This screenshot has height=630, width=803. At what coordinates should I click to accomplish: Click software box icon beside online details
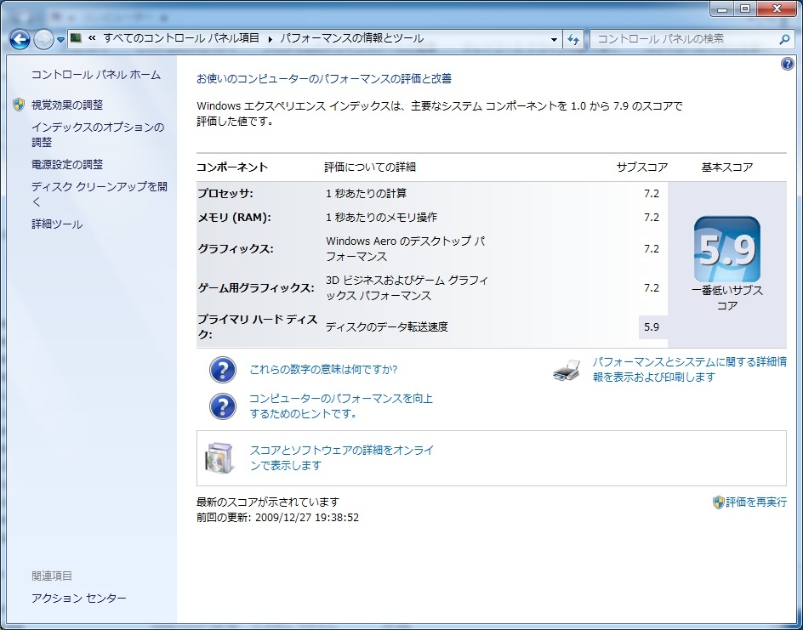[x=220, y=458]
